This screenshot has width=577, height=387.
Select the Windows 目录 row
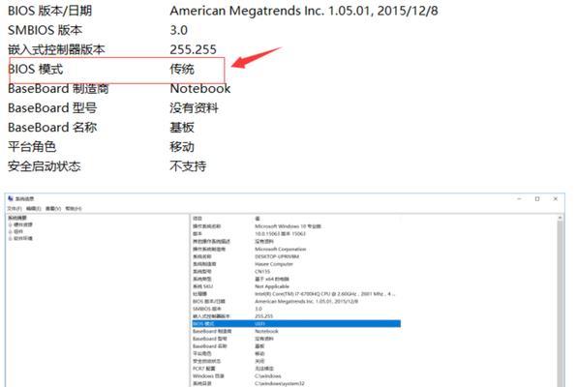pos(296,376)
